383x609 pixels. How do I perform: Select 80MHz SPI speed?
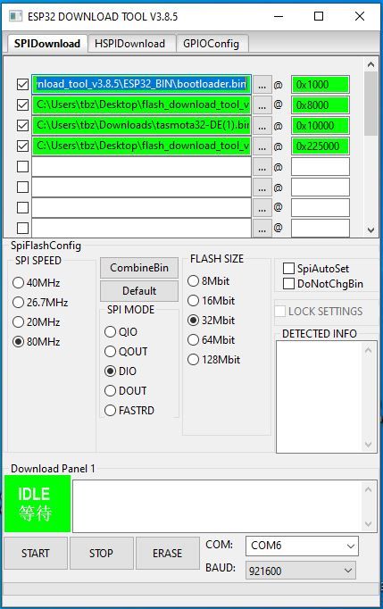coord(36,342)
